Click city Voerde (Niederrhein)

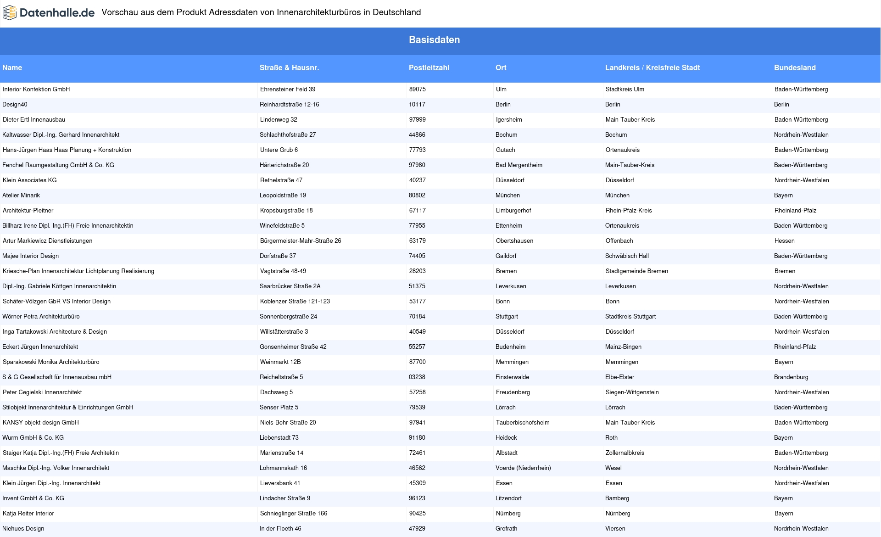tap(523, 468)
